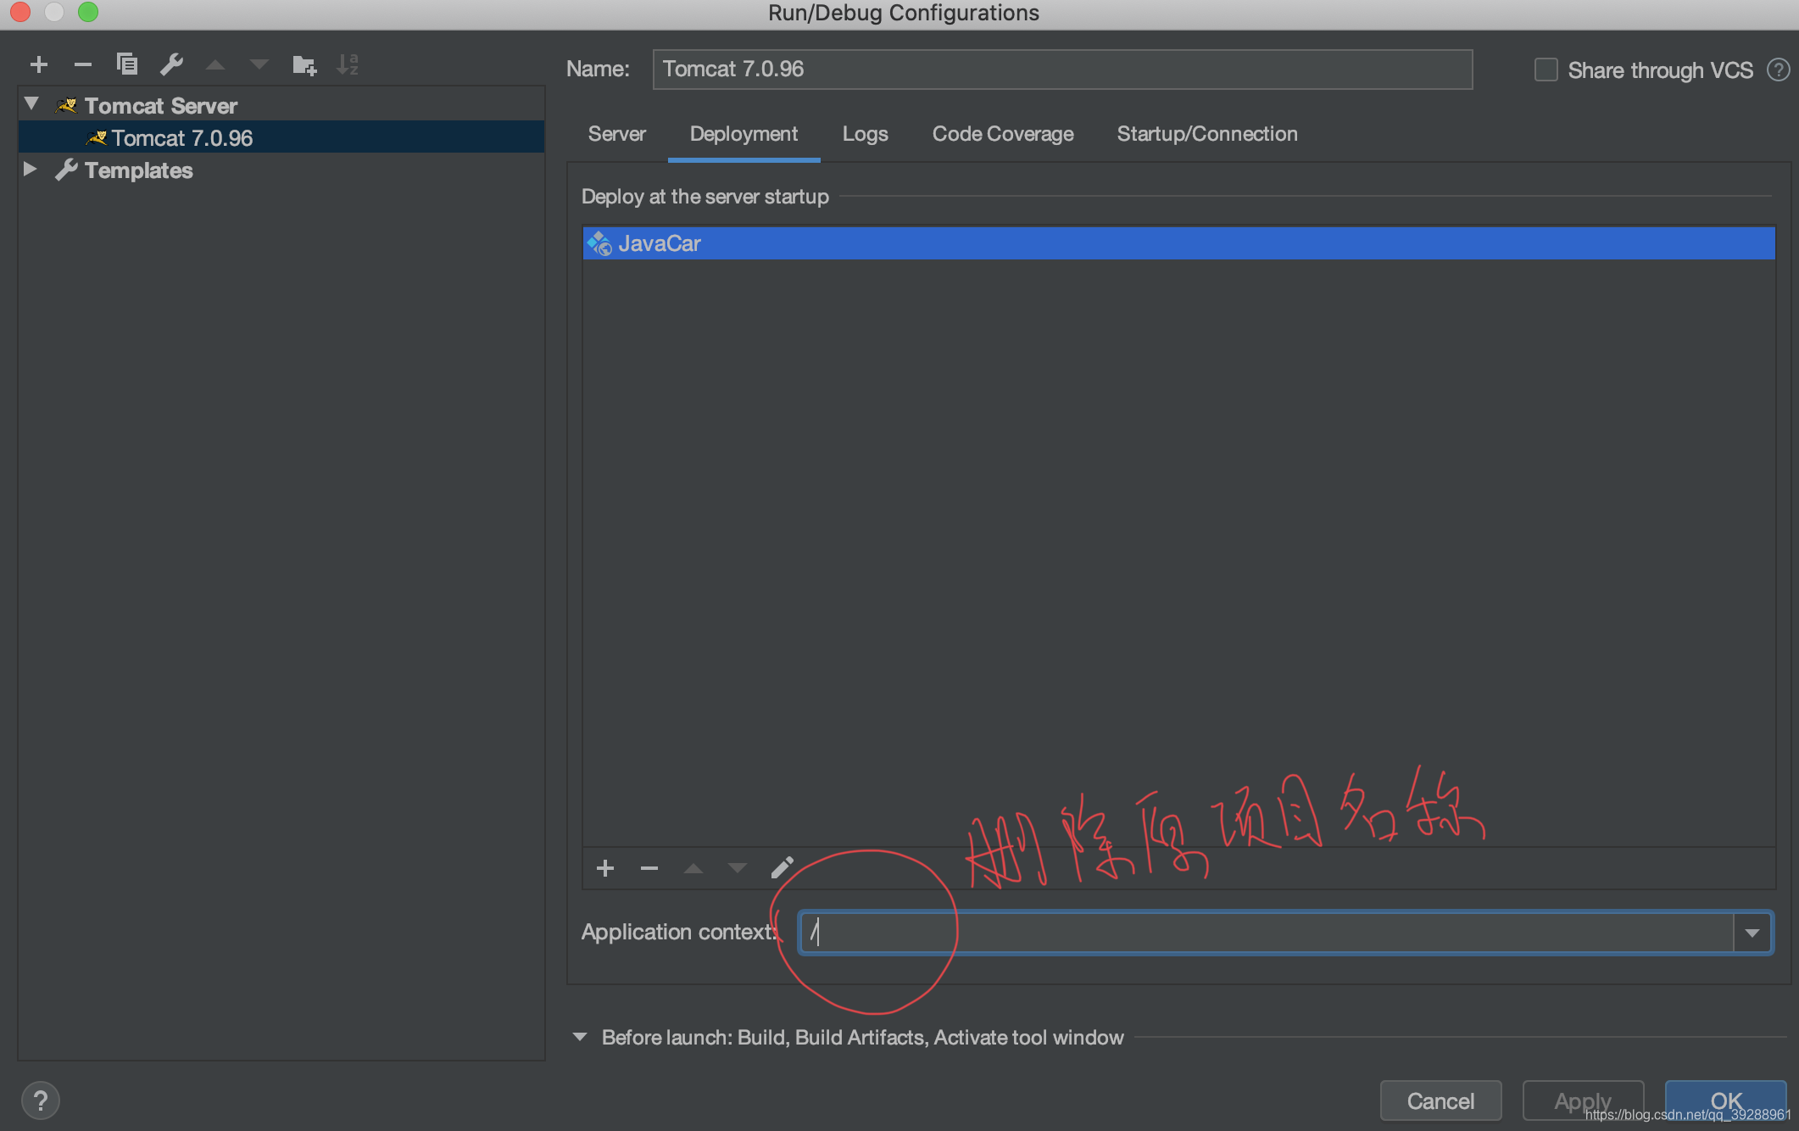
Task: Focus the Name input field
Action: point(1062,69)
